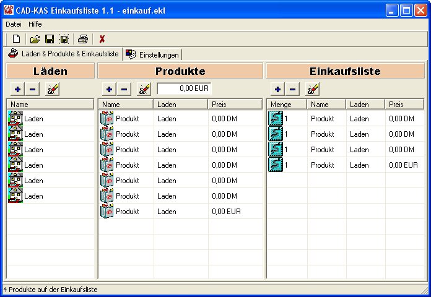The height and width of the screenshot is (297, 431).
Task: Remove a shop using the Läden minus button
Action: tap(33, 89)
